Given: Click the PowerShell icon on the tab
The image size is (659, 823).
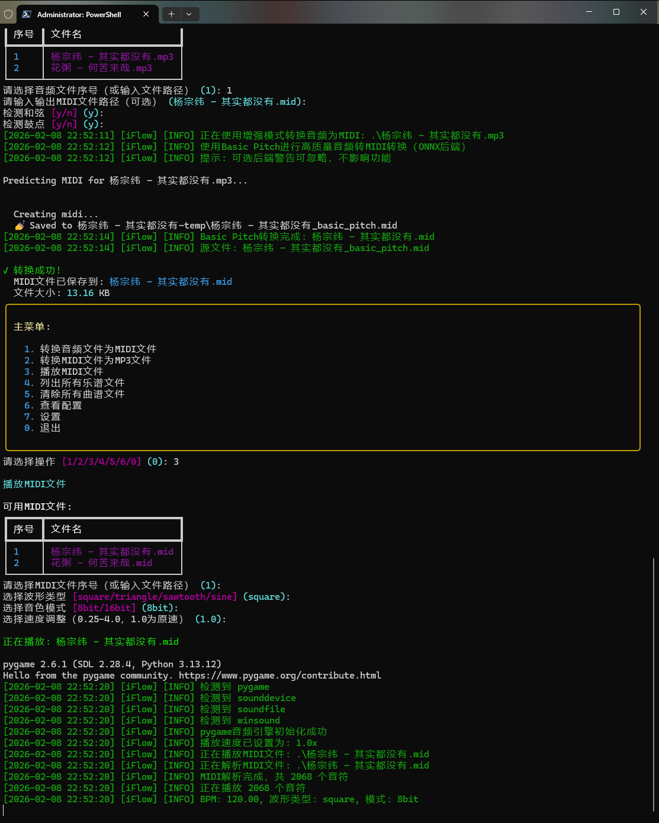Looking at the screenshot, I should [x=27, y=14].
